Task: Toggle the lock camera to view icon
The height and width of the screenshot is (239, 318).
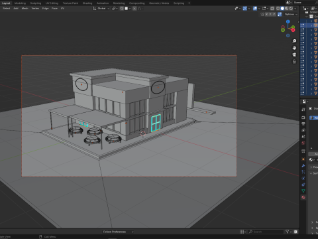Action: pos(294,62)
